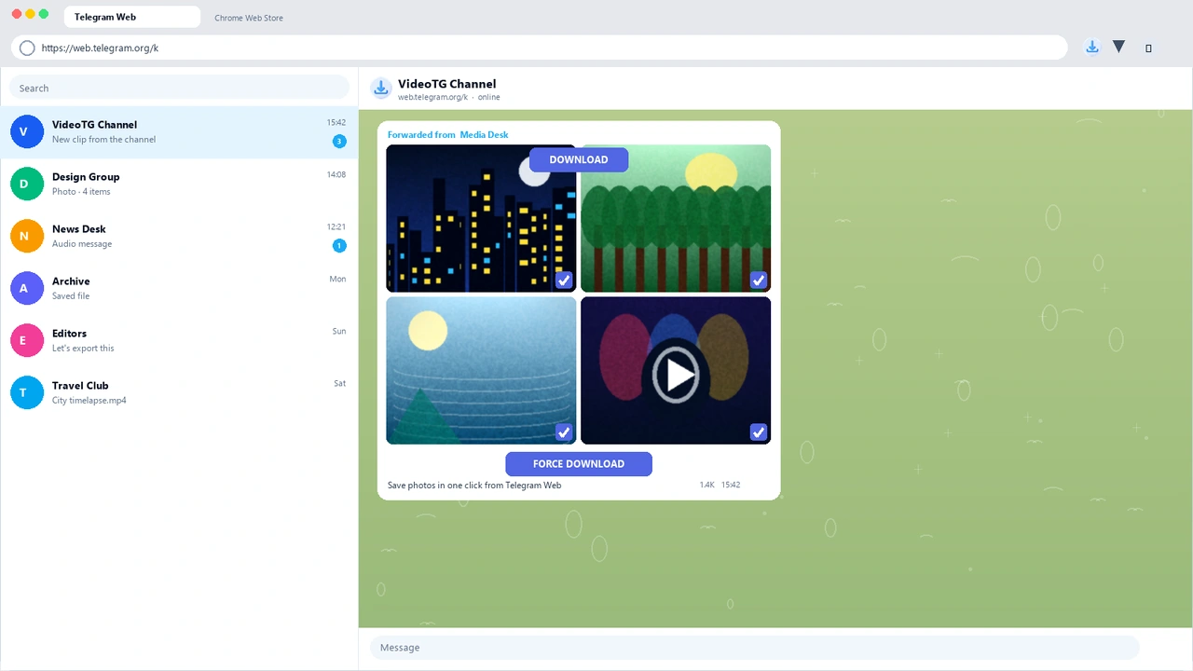Screen dimensions: 1193x671
Task: Click the Design Group green avatar
Action: 27,184
